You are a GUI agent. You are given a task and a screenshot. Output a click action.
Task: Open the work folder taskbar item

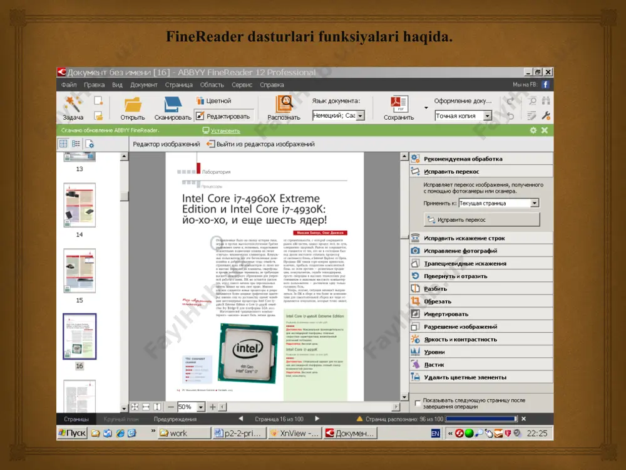pyautogui.click(x=185, y=433)
